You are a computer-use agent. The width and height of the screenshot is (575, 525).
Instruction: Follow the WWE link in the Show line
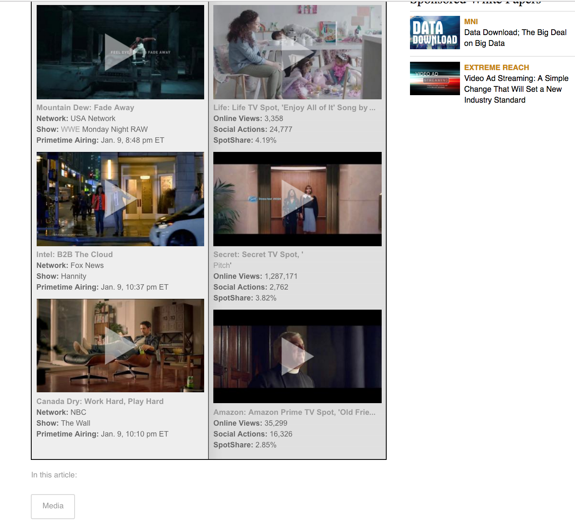[70, 129]
